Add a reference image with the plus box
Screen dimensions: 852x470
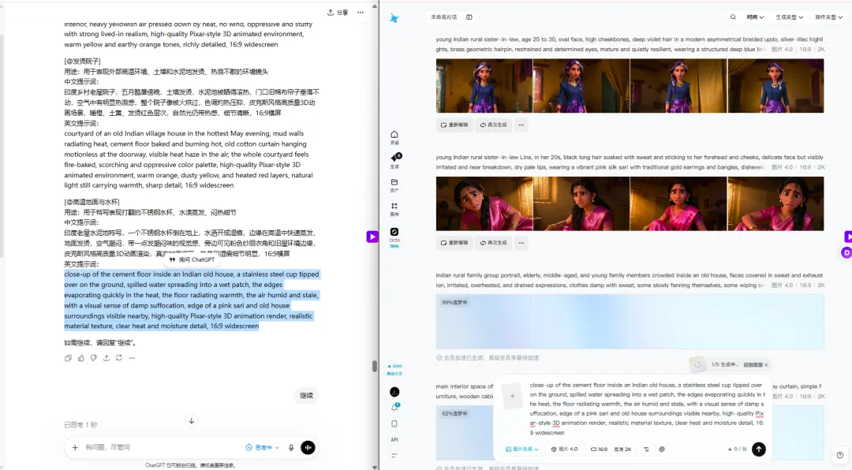coord(513,396)
